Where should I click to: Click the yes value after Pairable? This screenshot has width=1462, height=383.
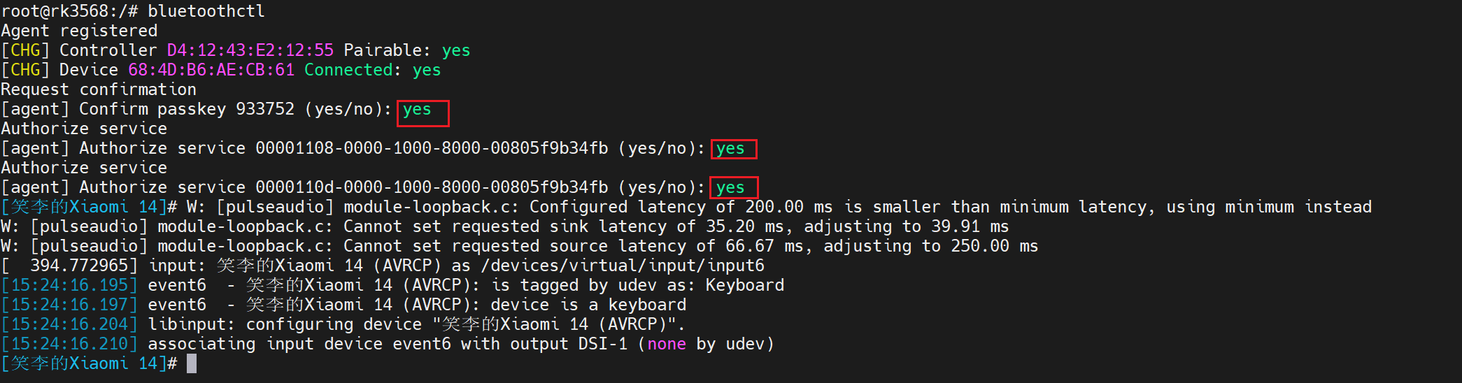click(456, 50)
